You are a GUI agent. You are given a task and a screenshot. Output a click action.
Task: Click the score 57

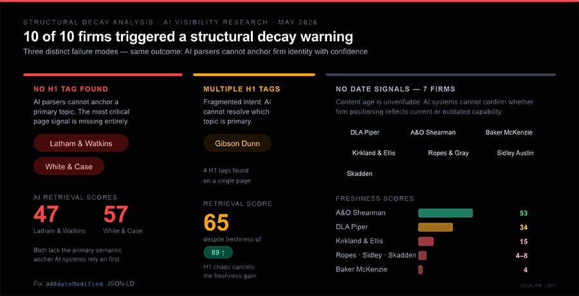116,214
